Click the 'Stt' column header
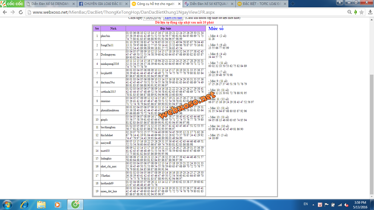 97,28
